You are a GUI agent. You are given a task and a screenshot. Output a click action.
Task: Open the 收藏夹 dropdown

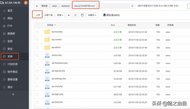coord(92,15)
